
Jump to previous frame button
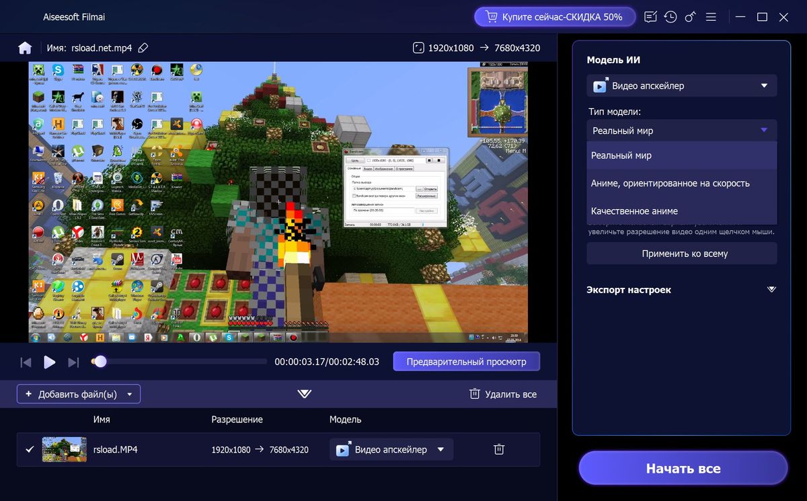point(26,362)
